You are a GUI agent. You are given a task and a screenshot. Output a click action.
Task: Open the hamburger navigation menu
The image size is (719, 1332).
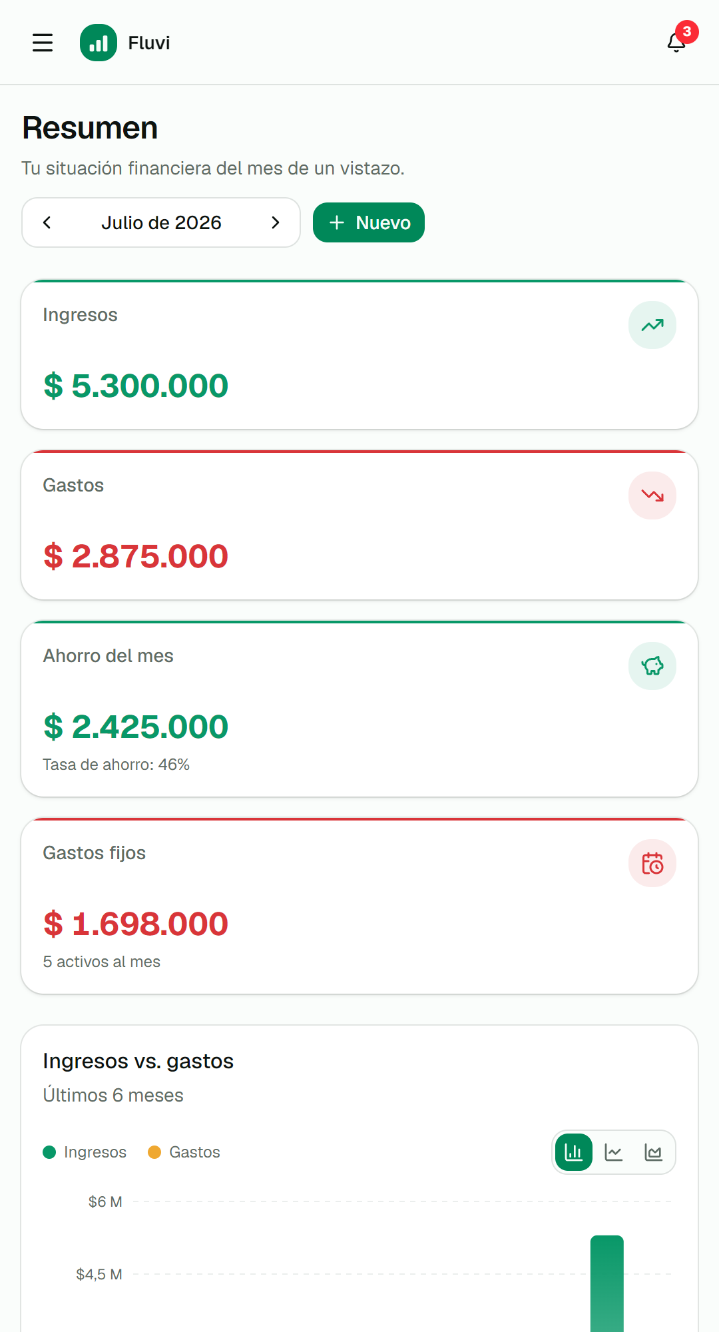click(43, 43)
